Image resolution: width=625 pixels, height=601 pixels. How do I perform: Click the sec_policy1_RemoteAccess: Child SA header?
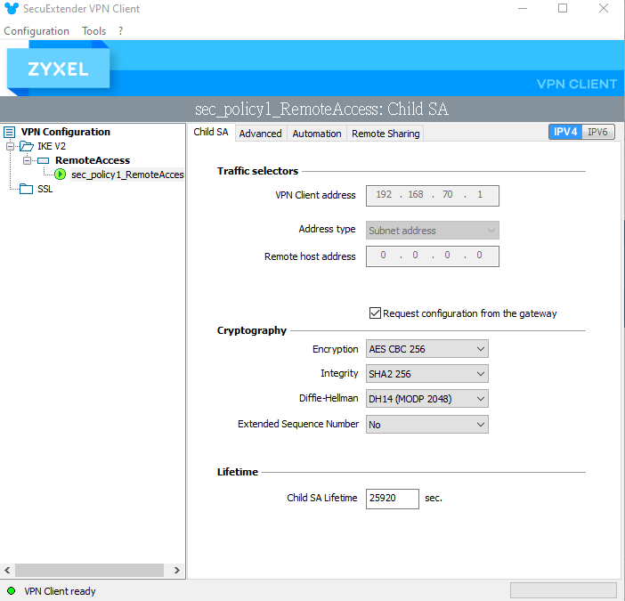coord(321,109)
